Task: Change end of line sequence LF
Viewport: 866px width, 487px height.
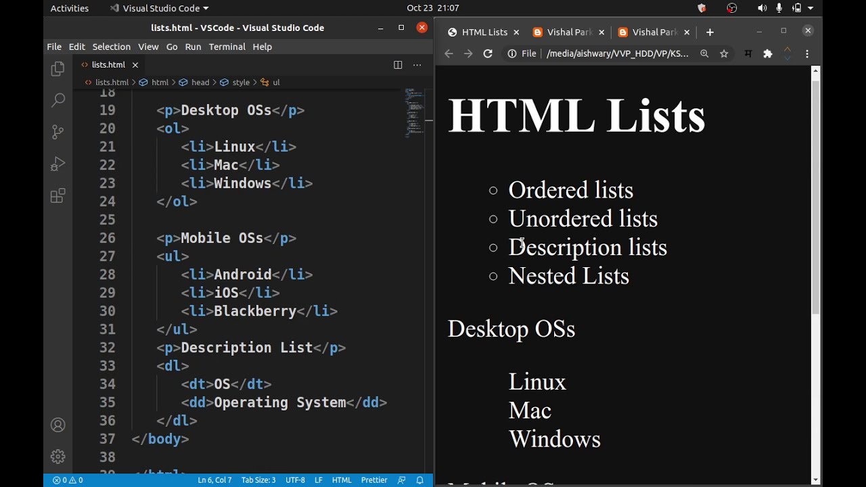Action: click(319, 480)
